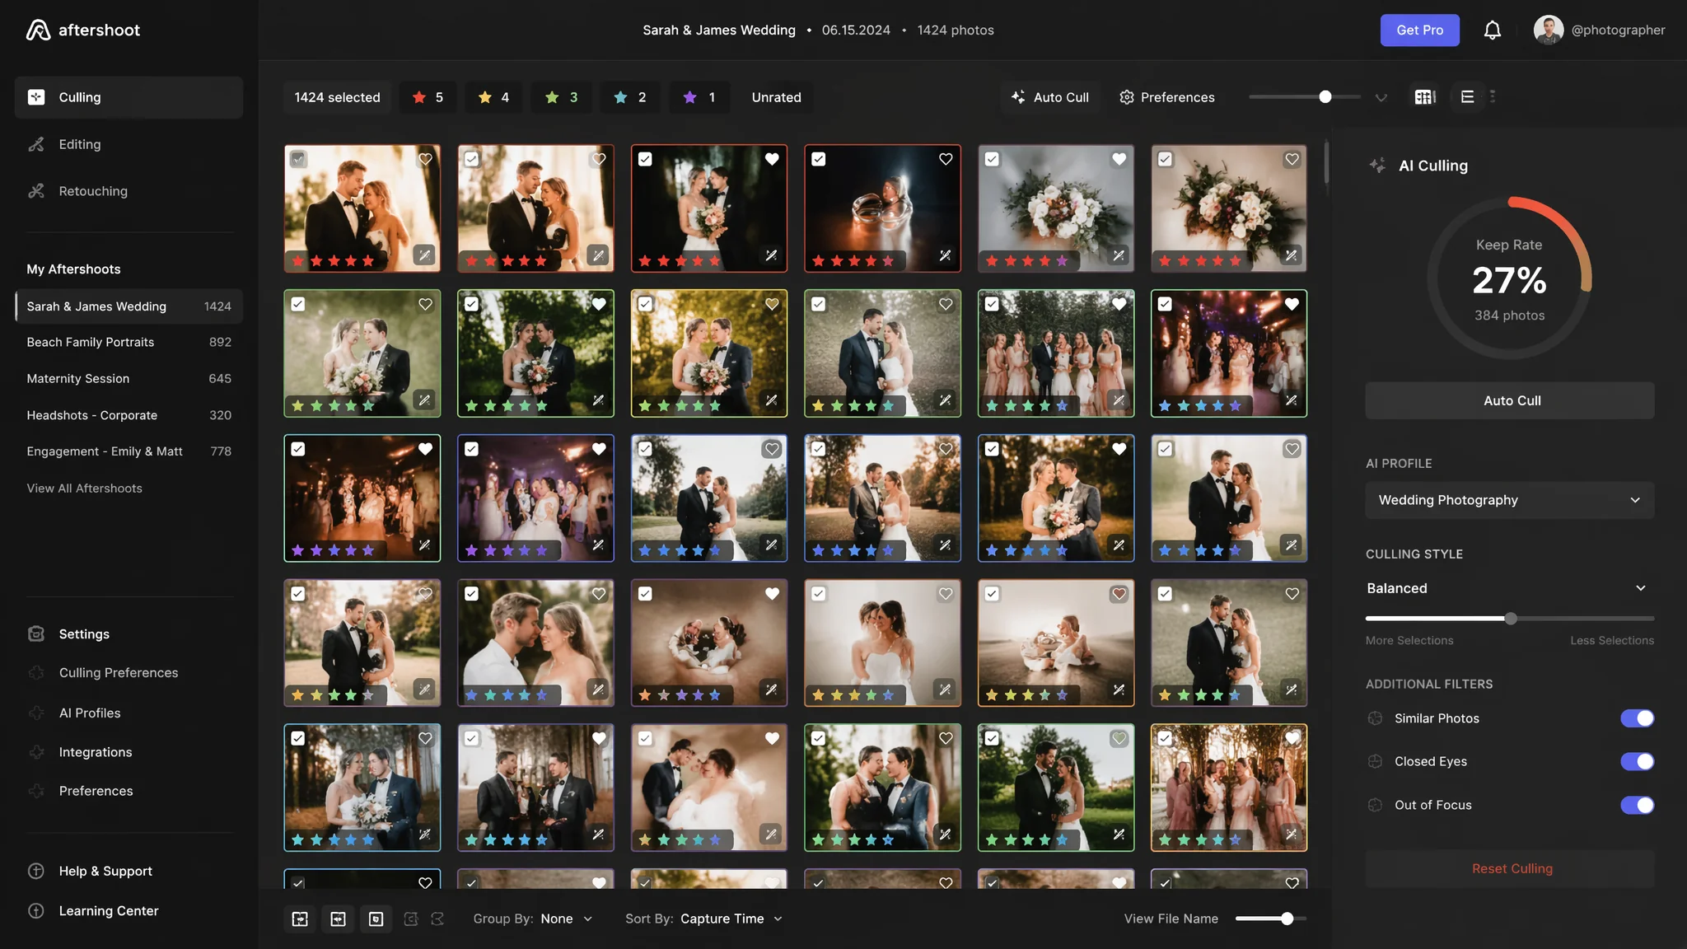Click the photo grid vertical scrollbar
The image size is (1687, 949).
coord(1326,162)
